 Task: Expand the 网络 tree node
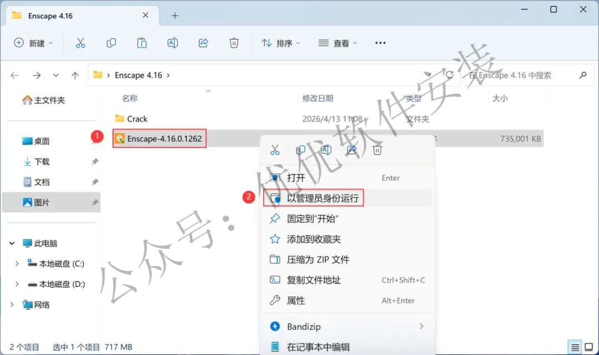tap(12, 304)
